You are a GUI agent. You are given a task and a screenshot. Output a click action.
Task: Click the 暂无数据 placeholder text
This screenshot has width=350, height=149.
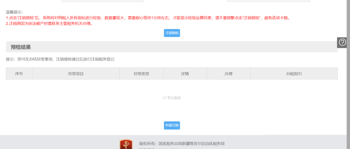(x=174, y=98)
